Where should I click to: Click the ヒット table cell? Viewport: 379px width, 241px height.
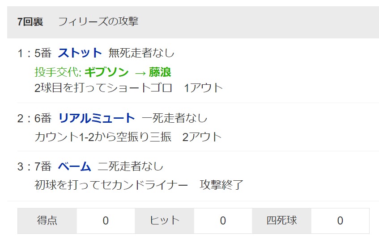pyautogui.click(x=164, y=221)
